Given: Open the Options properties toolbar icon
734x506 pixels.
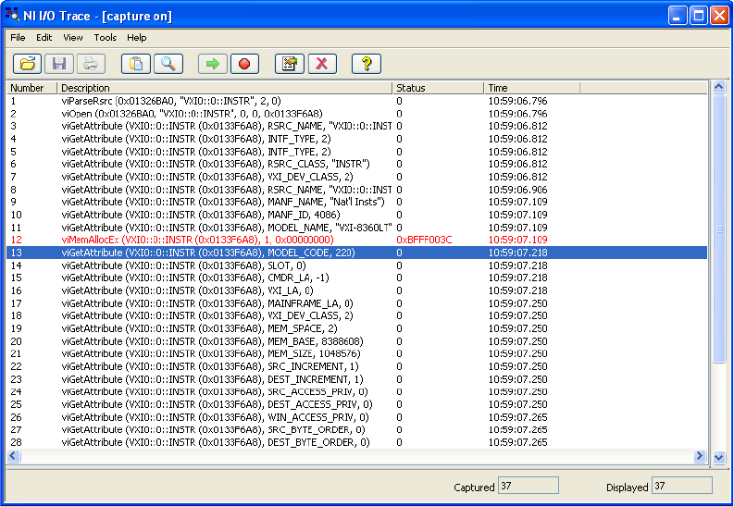Looking at the screenshot, I should [290, 64].
